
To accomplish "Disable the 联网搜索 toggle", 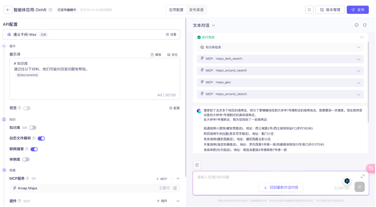I will click(34, 149).
